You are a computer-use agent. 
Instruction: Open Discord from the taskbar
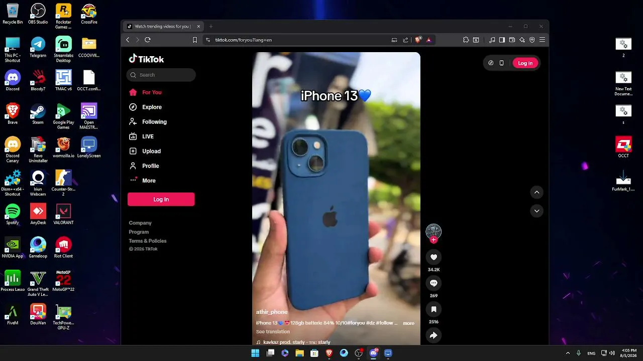[x=373, y=353]
